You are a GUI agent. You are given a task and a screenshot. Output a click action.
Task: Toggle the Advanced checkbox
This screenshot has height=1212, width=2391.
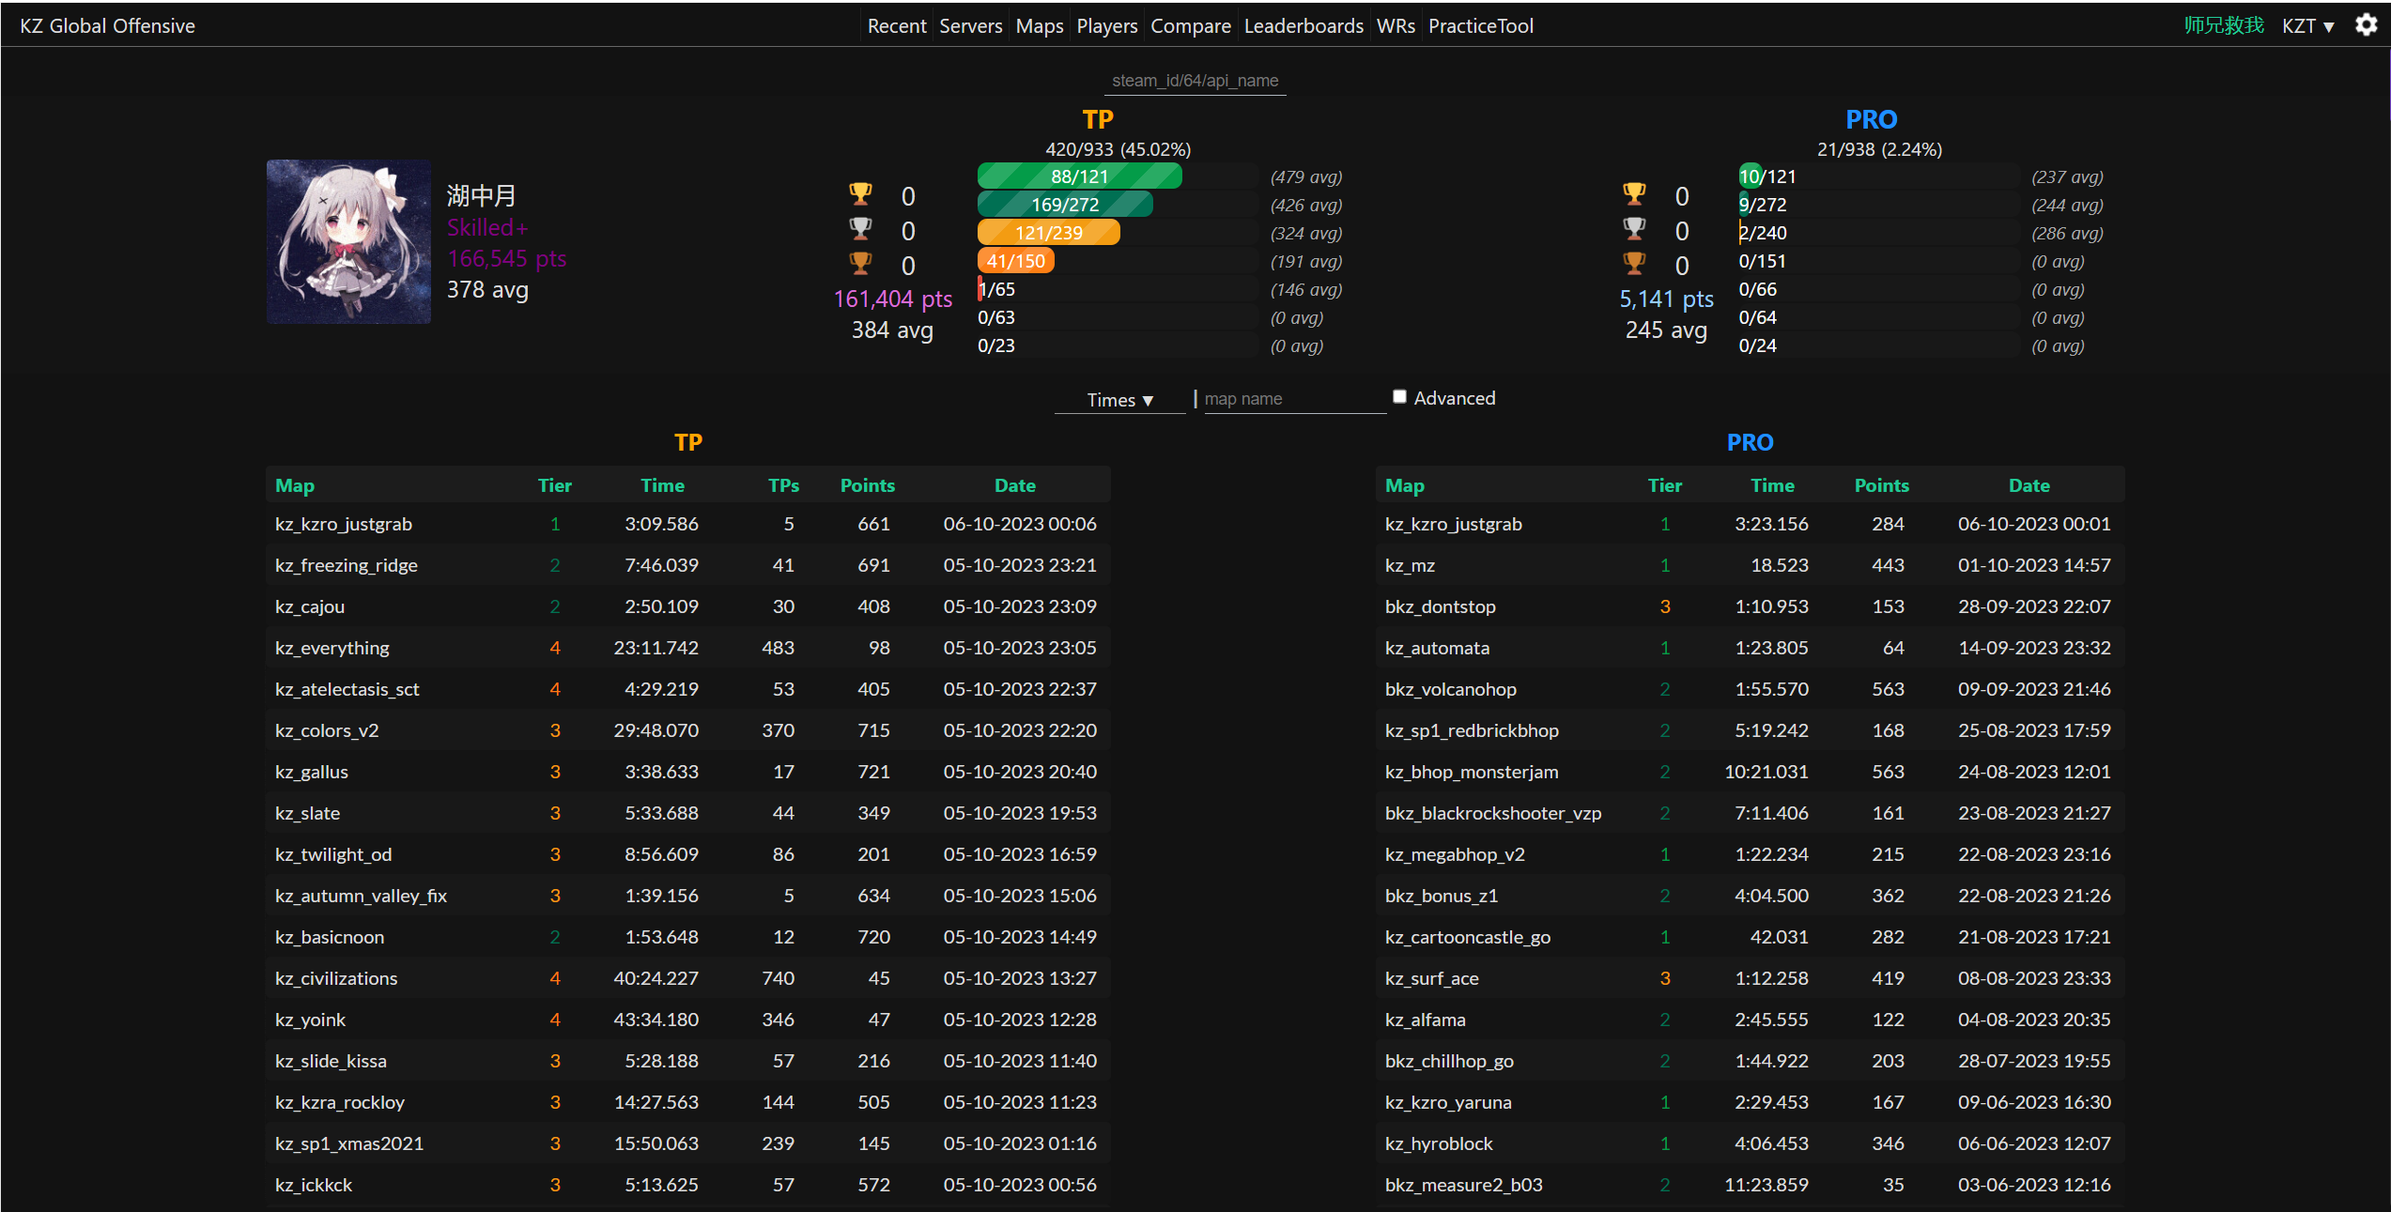click(x=1399, y=396)
